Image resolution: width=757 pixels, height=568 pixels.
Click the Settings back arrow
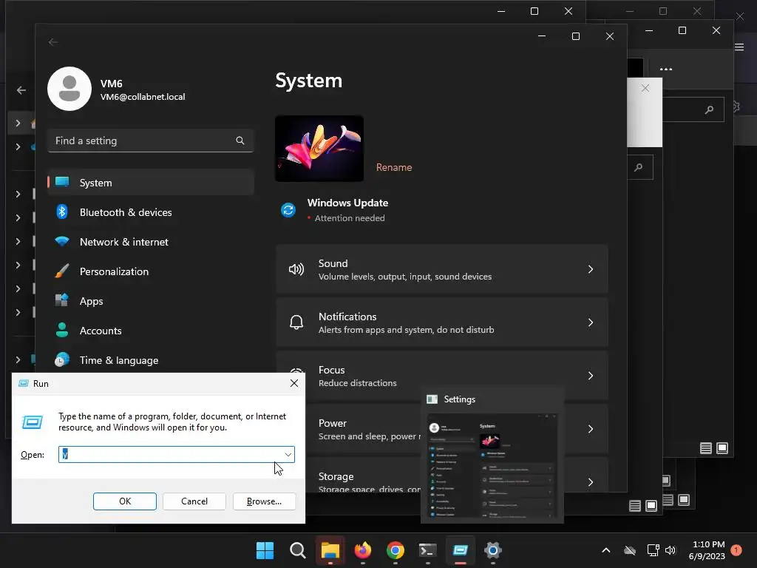[53, 42]
